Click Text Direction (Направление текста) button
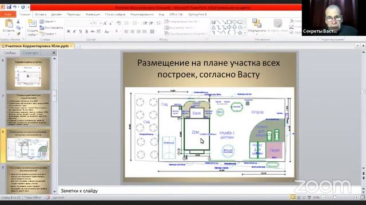The height and width of the screenshot is (205, 366). coord(182,22)
